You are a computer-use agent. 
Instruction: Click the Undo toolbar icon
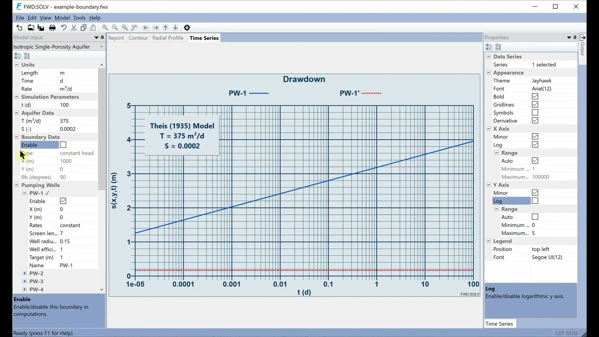(64, 28)
